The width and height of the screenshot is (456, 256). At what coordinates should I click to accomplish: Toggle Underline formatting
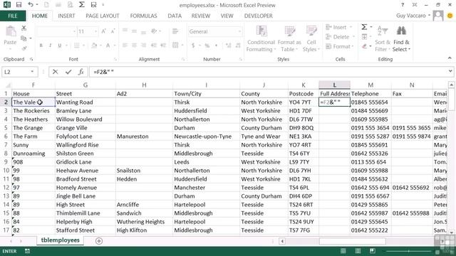[60, 46]
